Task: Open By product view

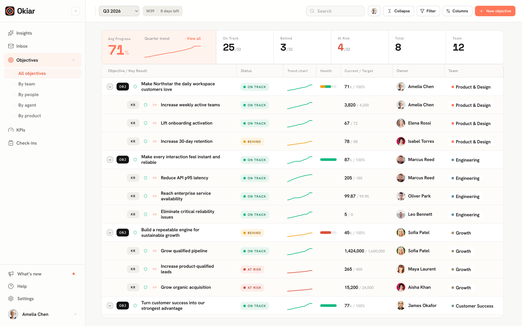Action: [30, 116]
